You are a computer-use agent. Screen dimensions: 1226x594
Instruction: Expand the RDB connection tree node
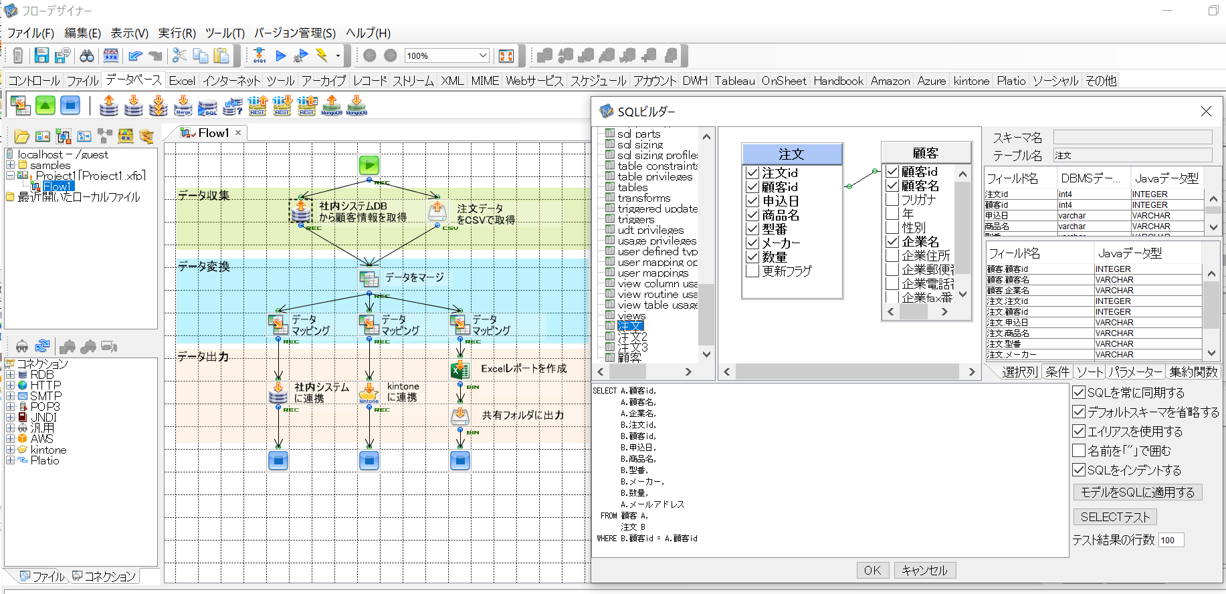tap(10, 375)
